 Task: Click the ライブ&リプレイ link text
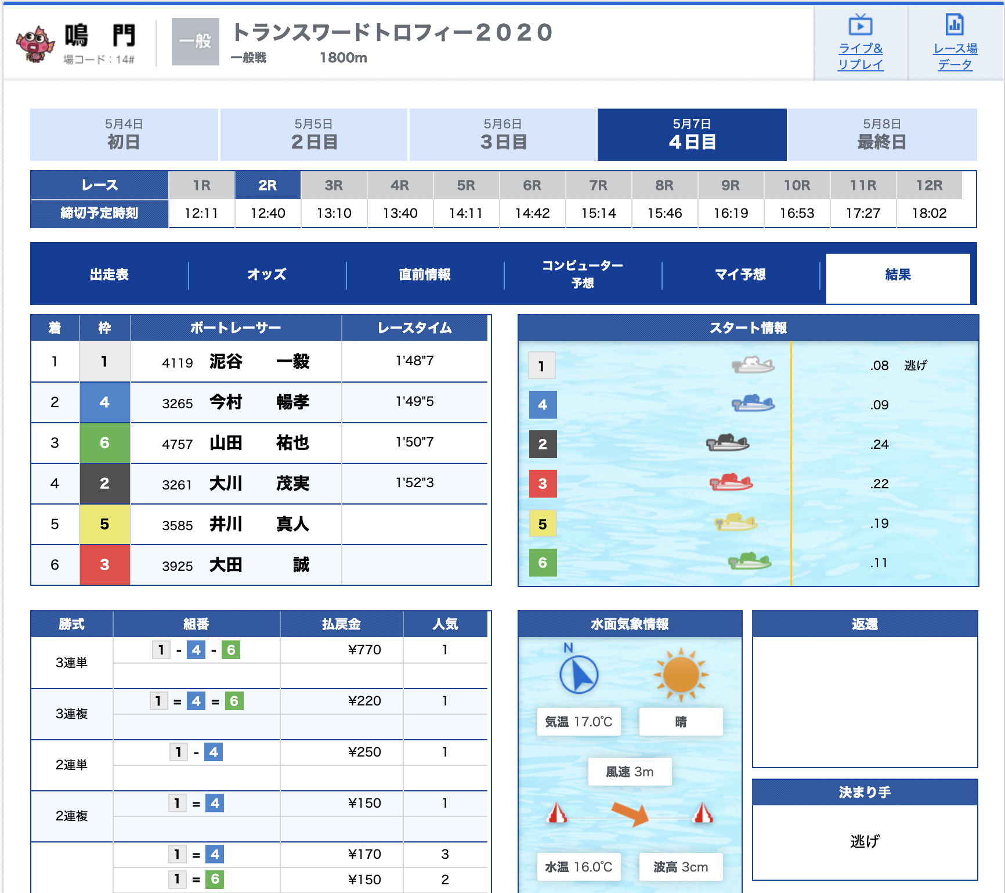click(x=861, y=57)
